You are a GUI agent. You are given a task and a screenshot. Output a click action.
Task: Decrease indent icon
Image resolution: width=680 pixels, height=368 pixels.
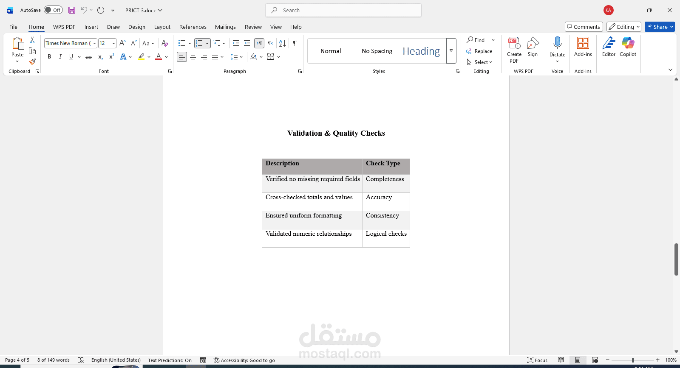pyautogui.click(x=236, y=43)
